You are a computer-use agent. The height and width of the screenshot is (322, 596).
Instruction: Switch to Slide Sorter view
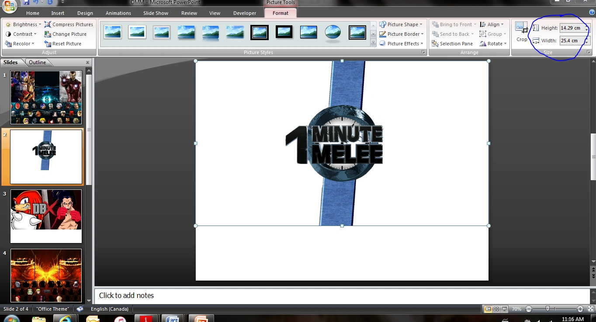point(496,309)
